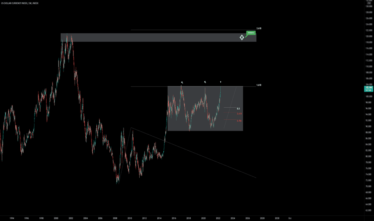Select the red 0.786 retracement label
374x221 pixels.
pos(239,121)
